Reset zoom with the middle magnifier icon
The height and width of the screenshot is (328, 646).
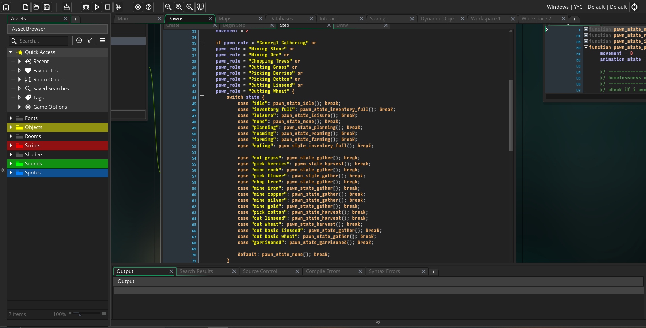(x=179, y=7)
